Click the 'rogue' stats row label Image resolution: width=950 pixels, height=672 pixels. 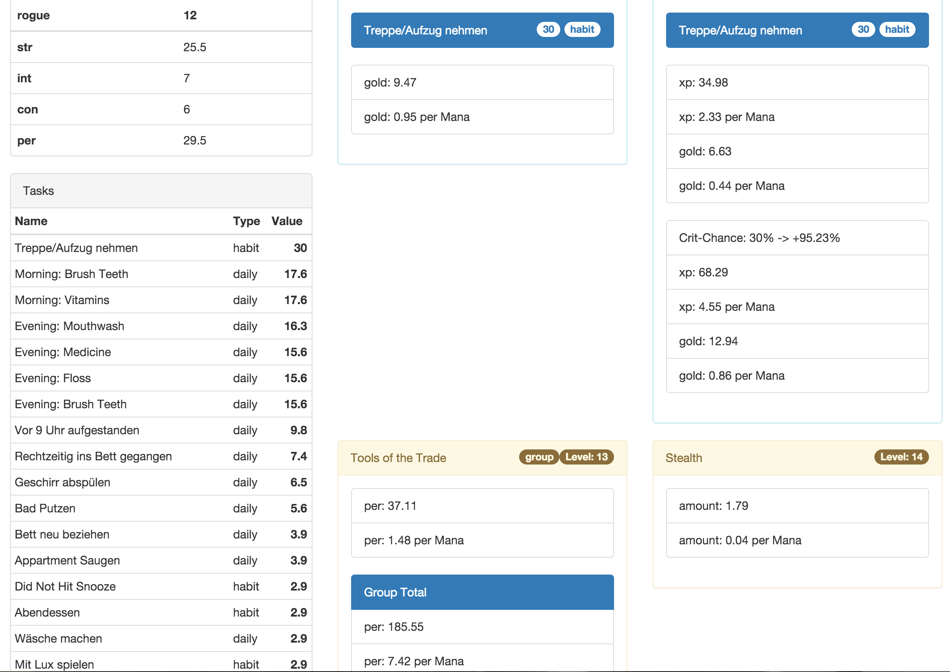pos(33,16)
